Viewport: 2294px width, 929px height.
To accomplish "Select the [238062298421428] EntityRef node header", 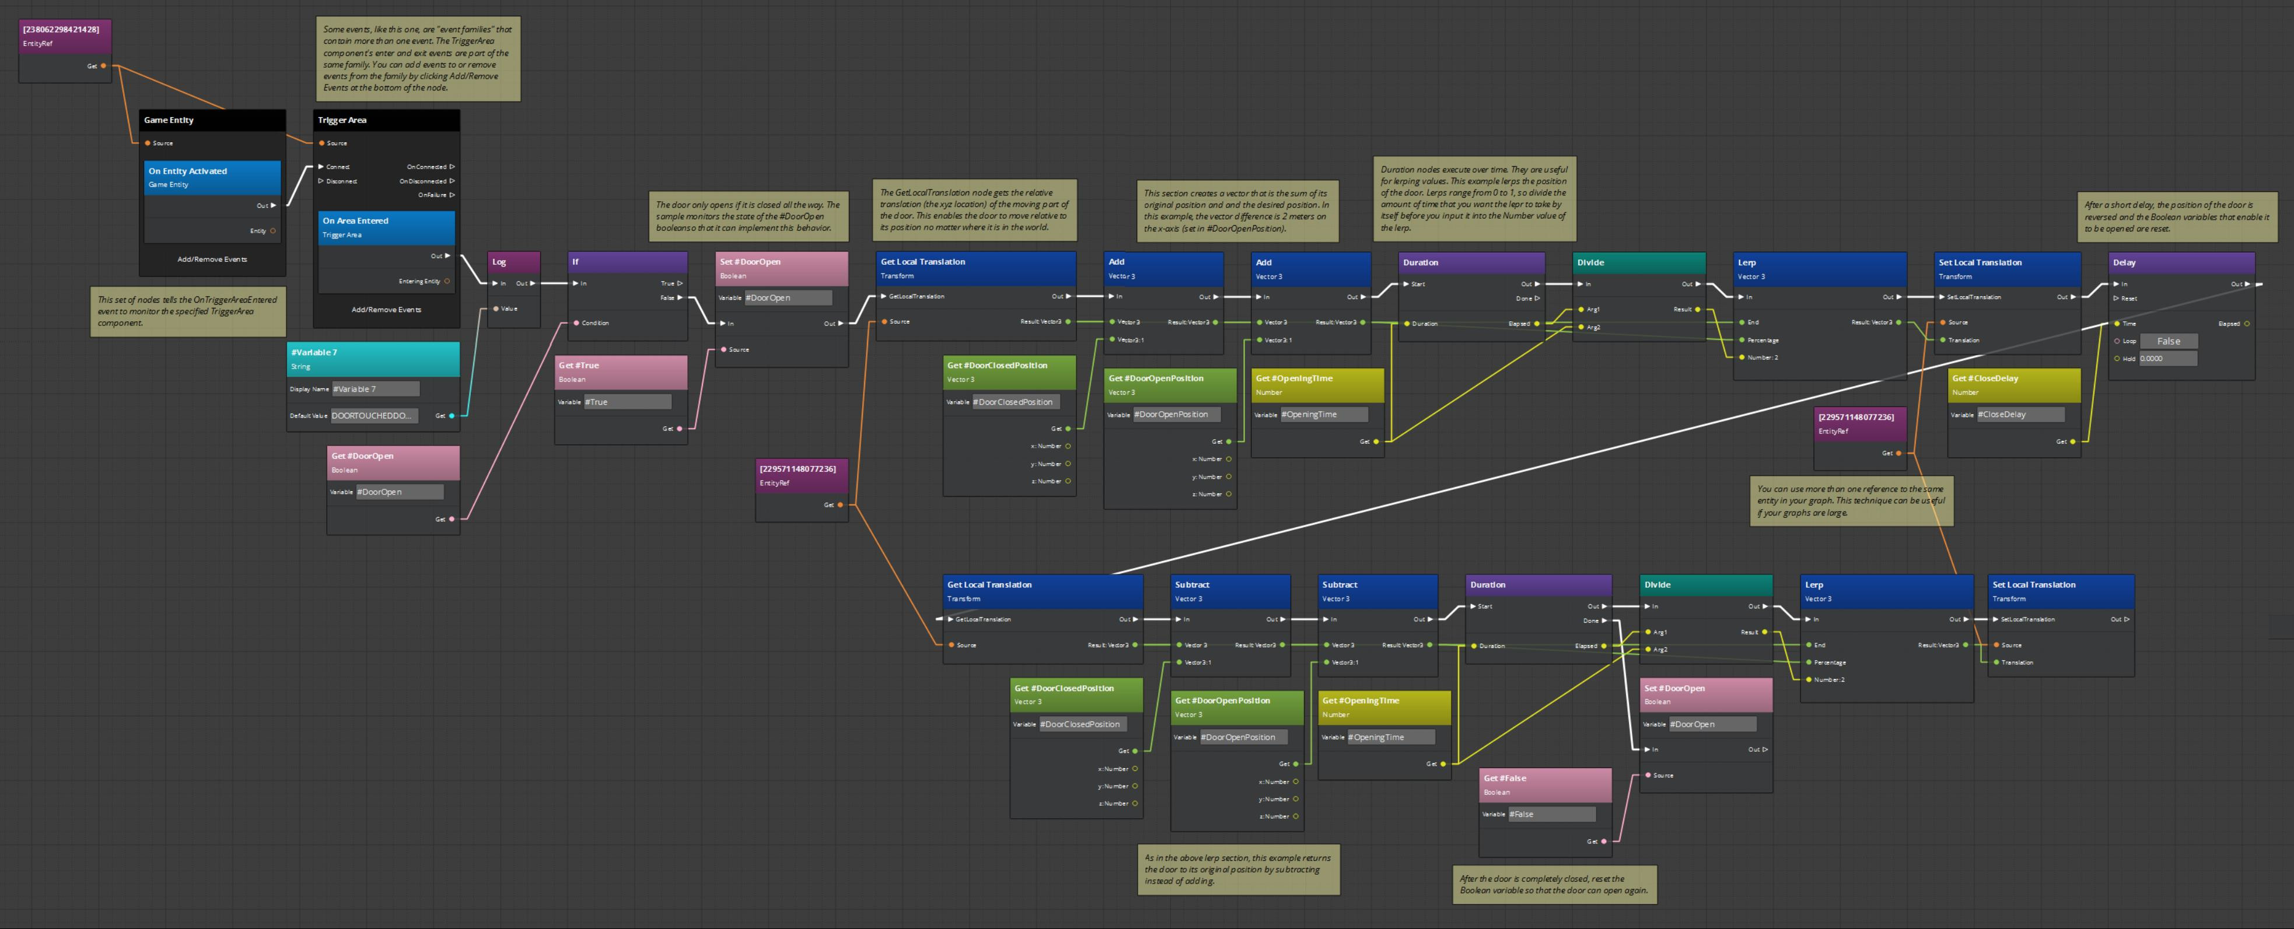I will pos(65,36).
